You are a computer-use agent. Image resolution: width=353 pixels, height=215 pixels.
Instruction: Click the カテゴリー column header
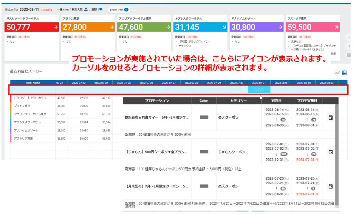(x=239, y=101)
